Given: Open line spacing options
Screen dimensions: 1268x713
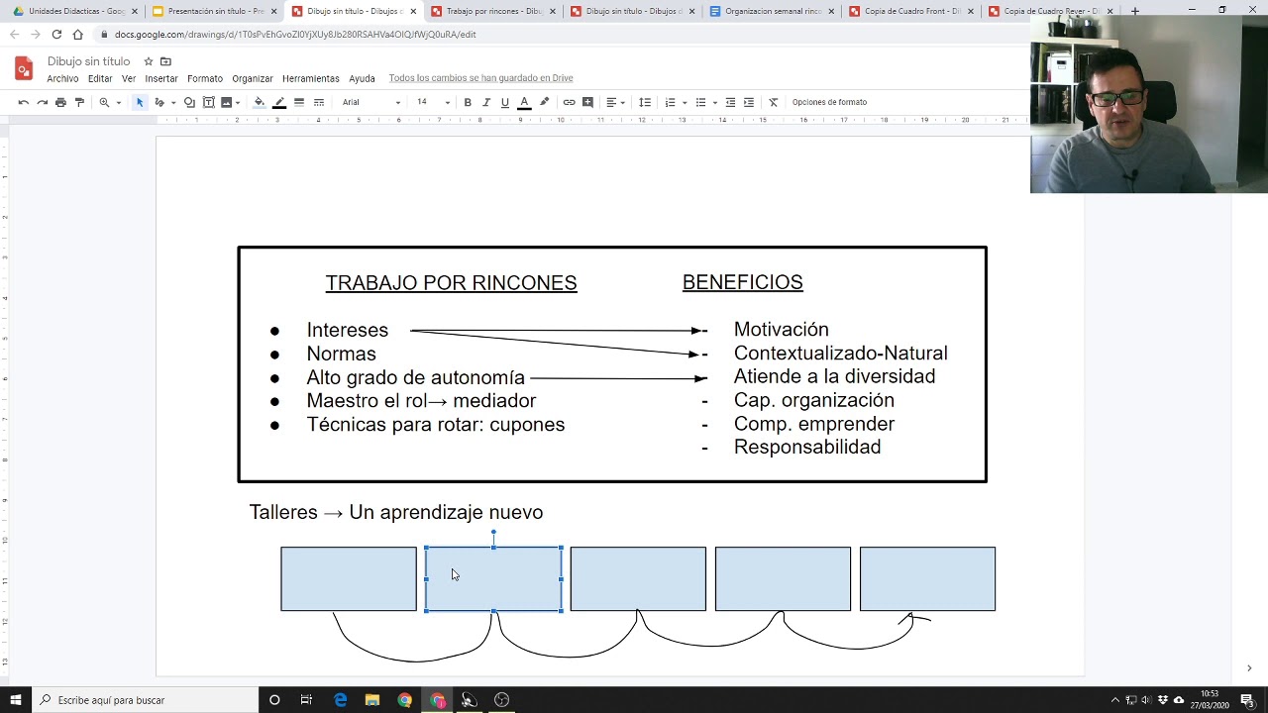Looking at the screenshot, I should pyautogui.click(x=645, y=102).
